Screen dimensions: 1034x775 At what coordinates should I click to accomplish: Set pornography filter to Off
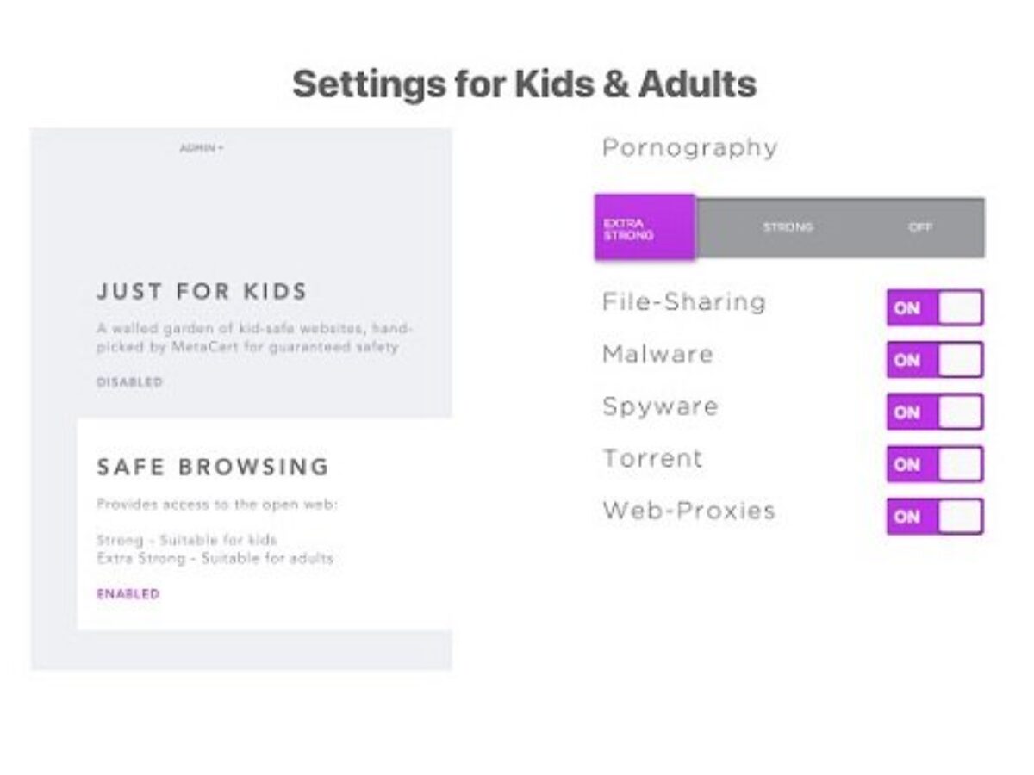click(x=920, y=227)
